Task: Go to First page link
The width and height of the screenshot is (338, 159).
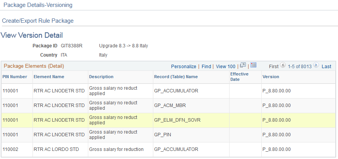Action: tap(274, 67)
